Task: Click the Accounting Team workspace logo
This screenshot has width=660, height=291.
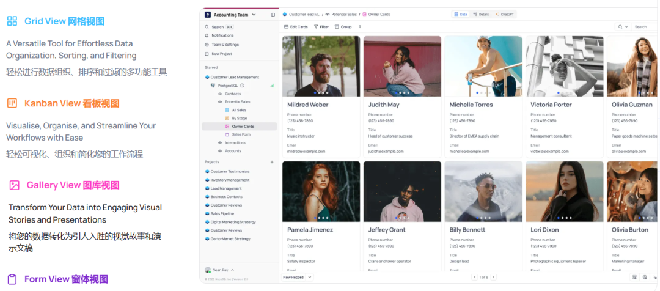Action: pyautogui.click(x=207, y=15)
